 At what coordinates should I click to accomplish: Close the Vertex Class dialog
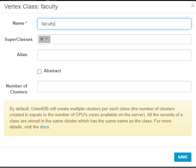[192, 6]
